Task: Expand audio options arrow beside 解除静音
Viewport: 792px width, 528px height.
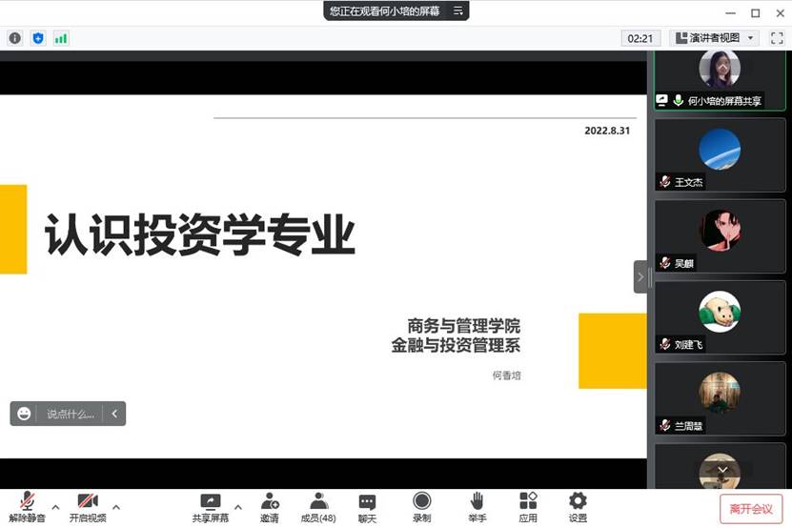Action: (x=55, y=506)
